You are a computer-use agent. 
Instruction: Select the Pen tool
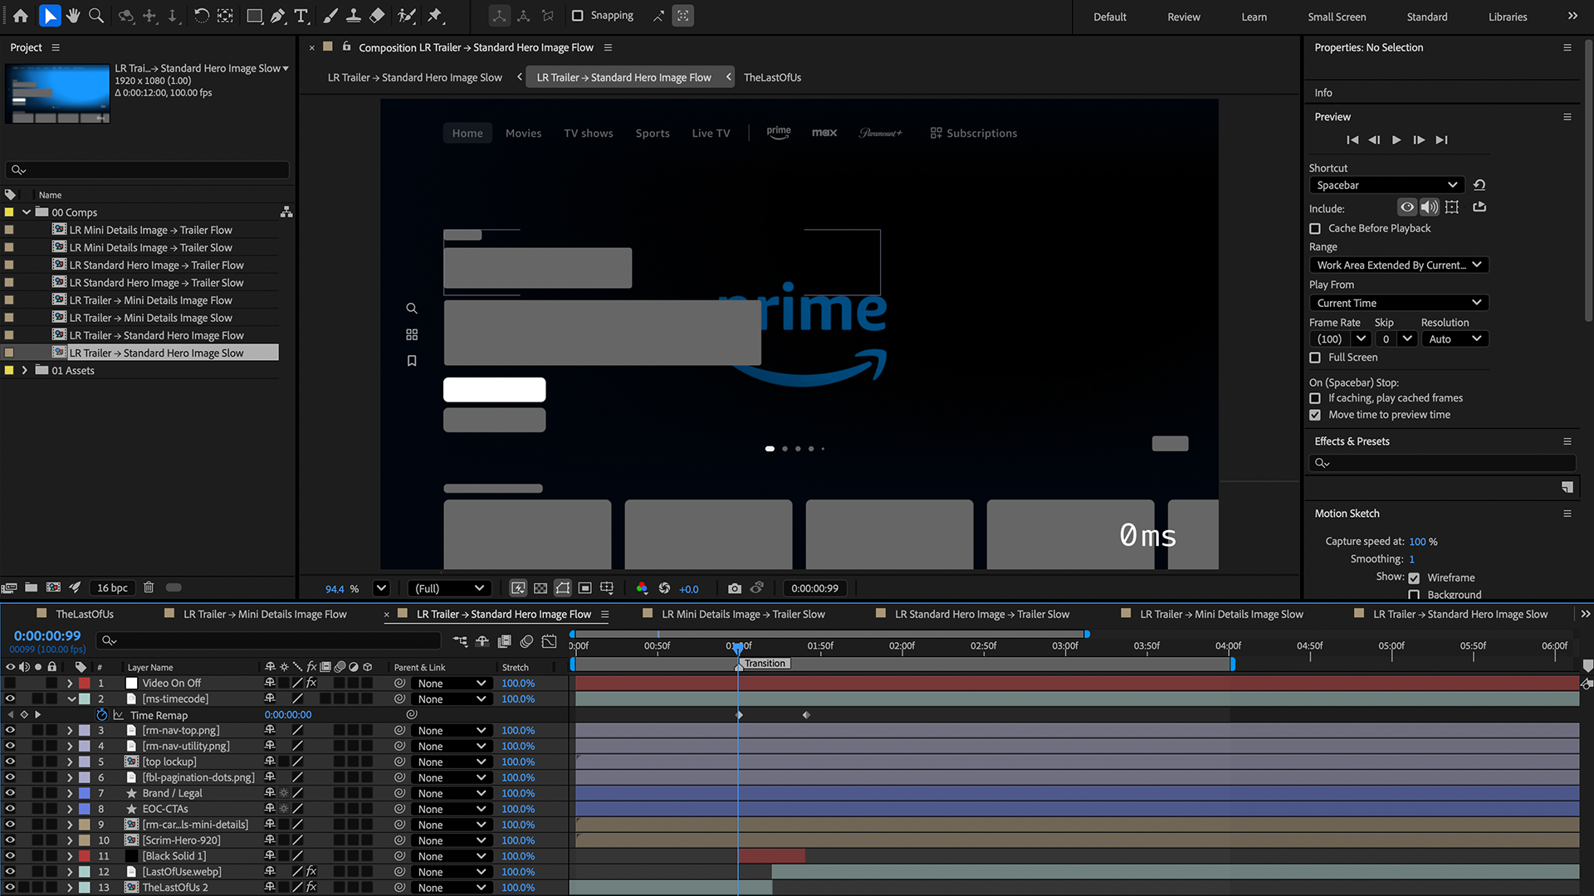click(278, 16)
